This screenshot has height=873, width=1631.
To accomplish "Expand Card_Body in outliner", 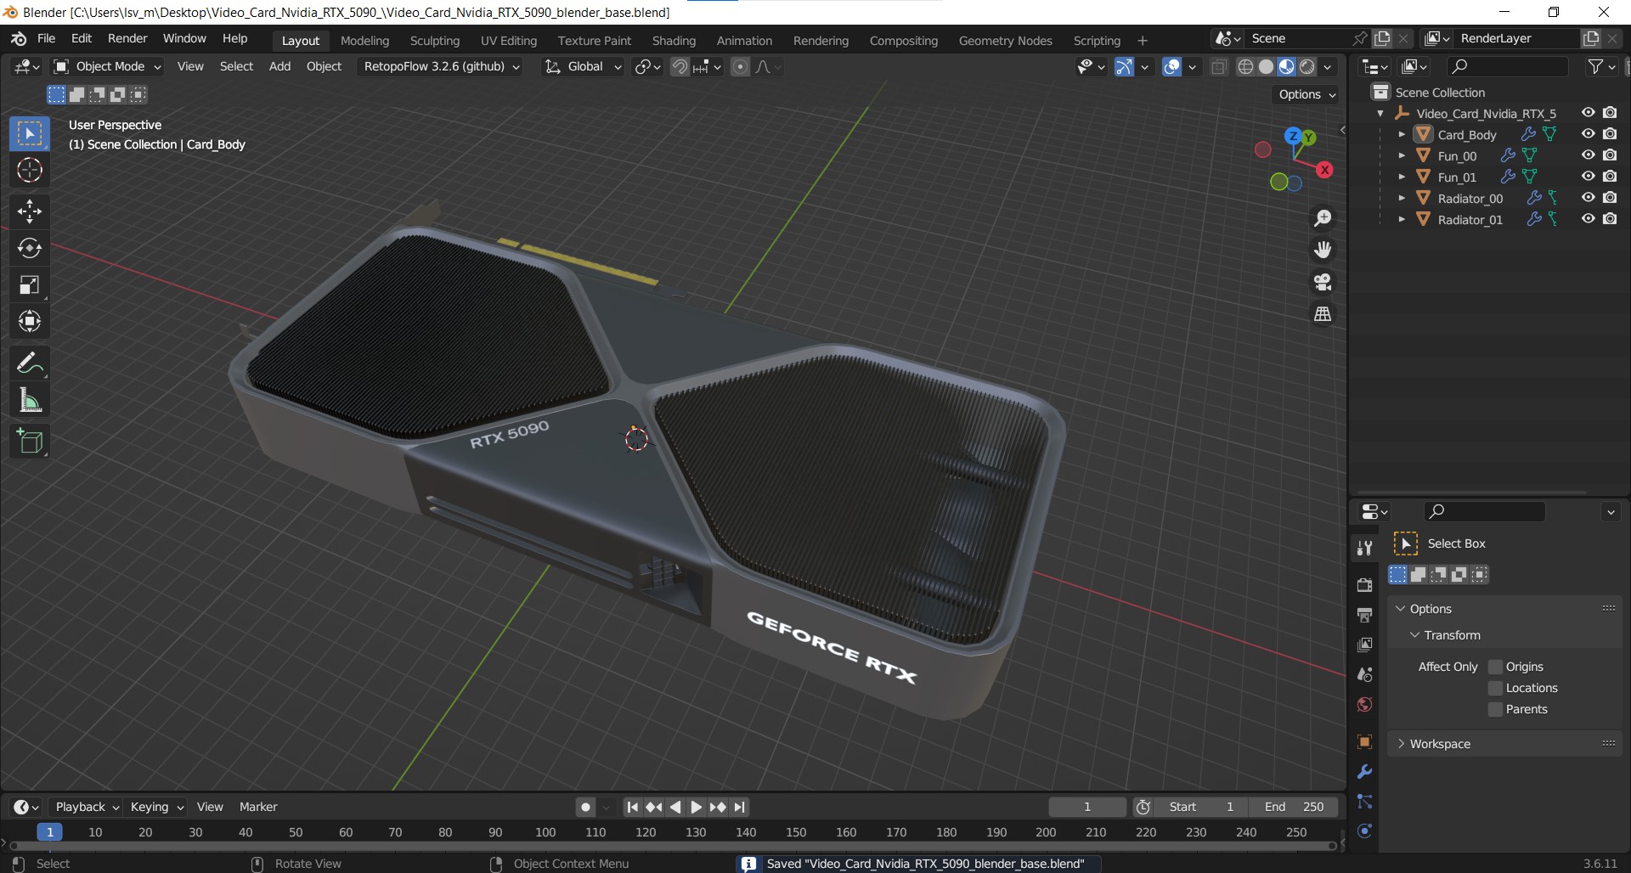I will (x=1402, y=134).
